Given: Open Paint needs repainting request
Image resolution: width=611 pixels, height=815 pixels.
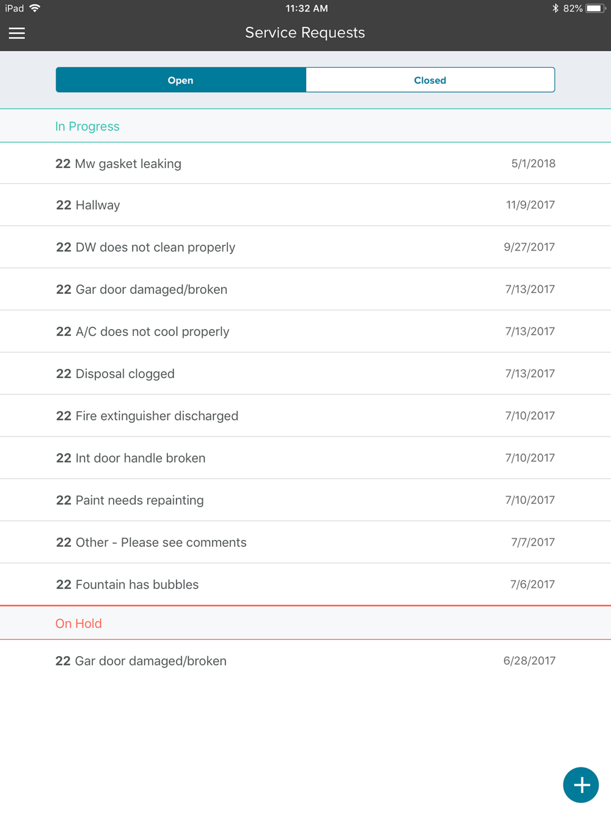Looking at the screenshot, I should (305, 500).
